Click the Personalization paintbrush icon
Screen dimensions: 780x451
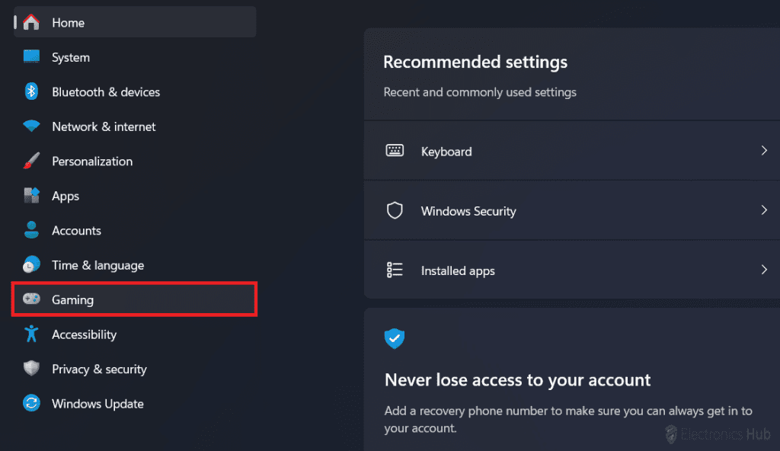tap(31, 162)
